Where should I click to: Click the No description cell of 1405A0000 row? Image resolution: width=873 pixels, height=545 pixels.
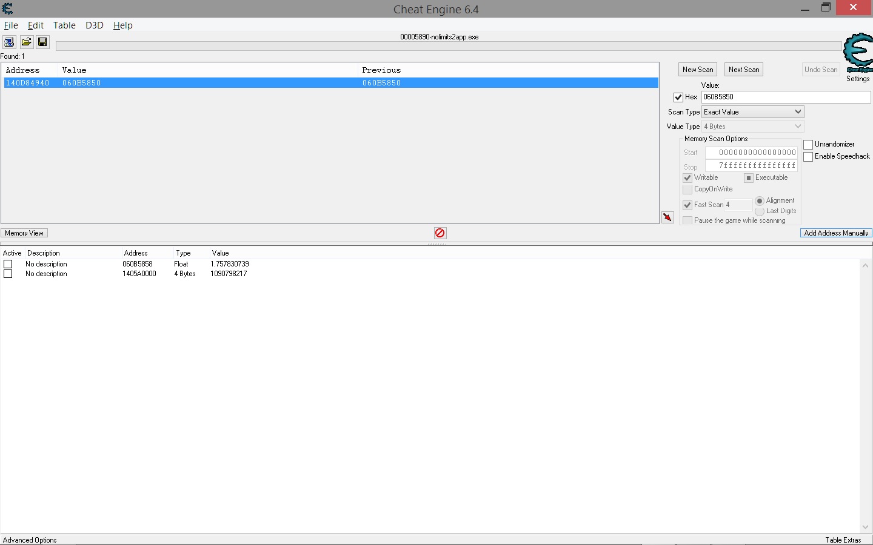pyautogui.click(x=46, y=274)
